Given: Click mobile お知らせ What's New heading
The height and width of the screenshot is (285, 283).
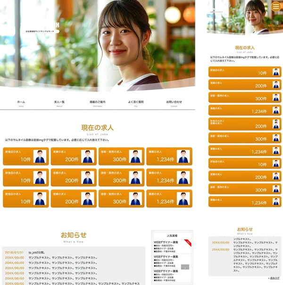Looking at the screenshot, I should click(x=245, y=231).
